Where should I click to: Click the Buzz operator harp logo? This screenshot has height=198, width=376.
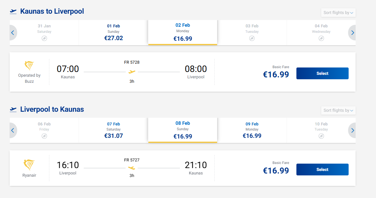tap(29, 66)
